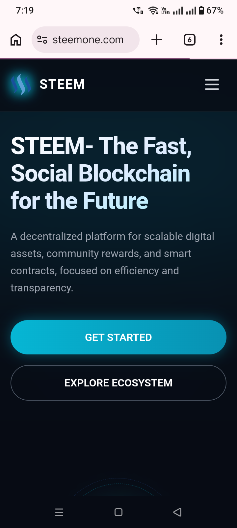Tap the browser home icon
The image size is (237, 528).
pos(16,40)
